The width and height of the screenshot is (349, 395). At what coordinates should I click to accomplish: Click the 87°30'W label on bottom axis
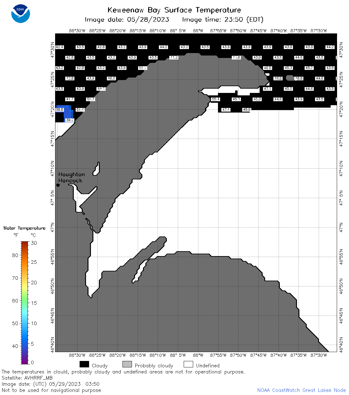tap(319, 355)
